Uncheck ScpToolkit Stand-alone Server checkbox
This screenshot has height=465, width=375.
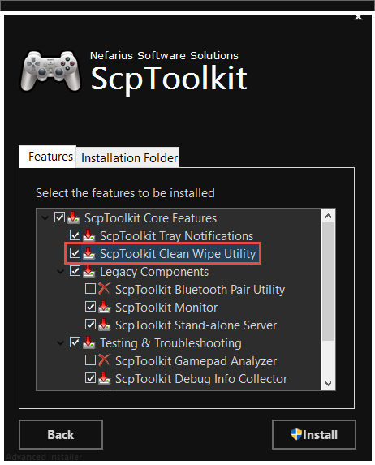pyautogui.click(x=90, y=324)
